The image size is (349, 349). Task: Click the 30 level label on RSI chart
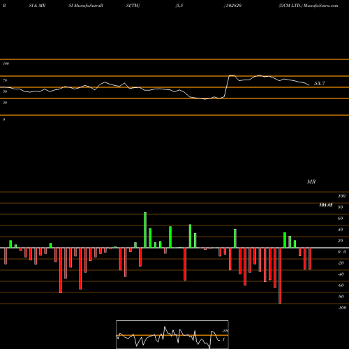pyautogui.click(x=5, y=103)
